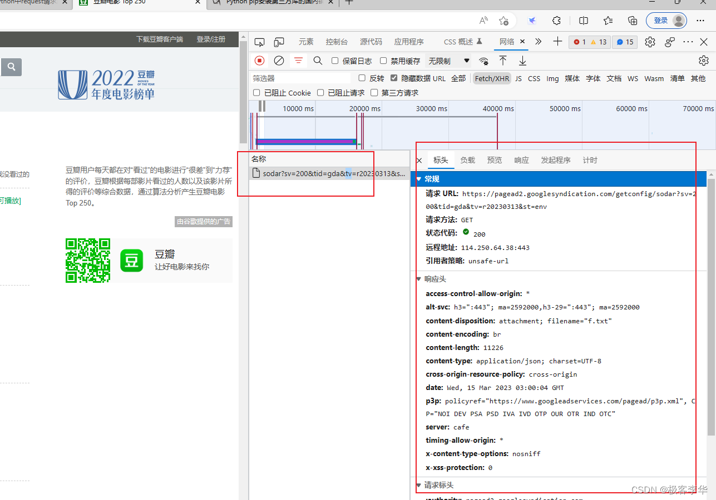The width and height of the screenshot is (716, 500).
Task: Open DevTools more options ellipsis
Action: point(688,42)
